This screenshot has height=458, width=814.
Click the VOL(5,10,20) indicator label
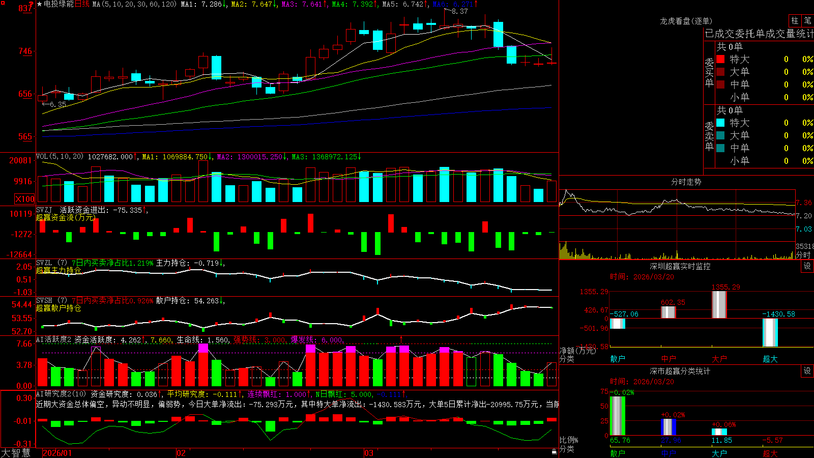click(60, 157)
